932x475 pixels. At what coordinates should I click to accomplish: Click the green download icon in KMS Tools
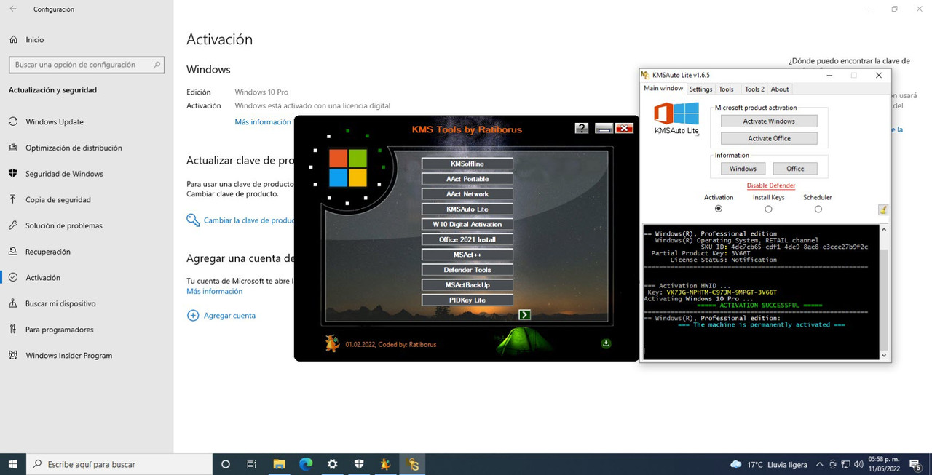[606, 343]
